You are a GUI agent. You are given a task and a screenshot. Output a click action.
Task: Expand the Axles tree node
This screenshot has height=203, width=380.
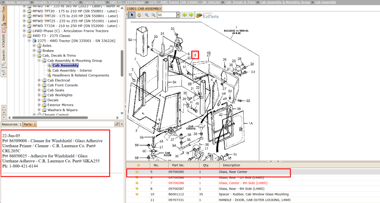click(x=34, y=46)
